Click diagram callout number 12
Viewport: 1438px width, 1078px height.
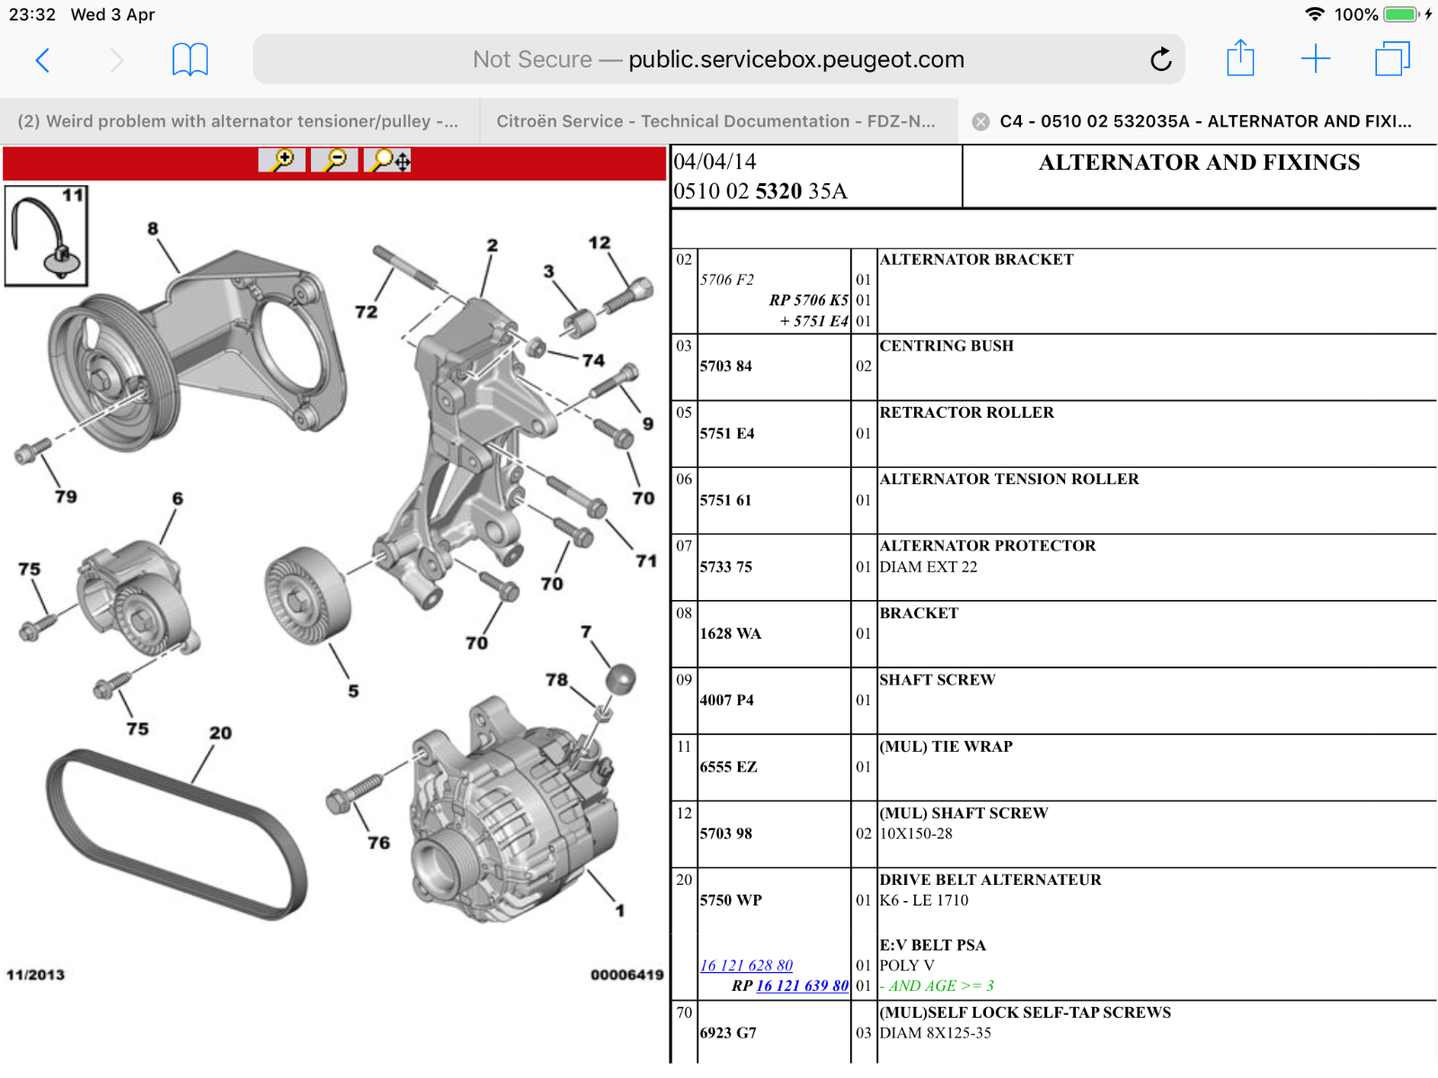599,243
